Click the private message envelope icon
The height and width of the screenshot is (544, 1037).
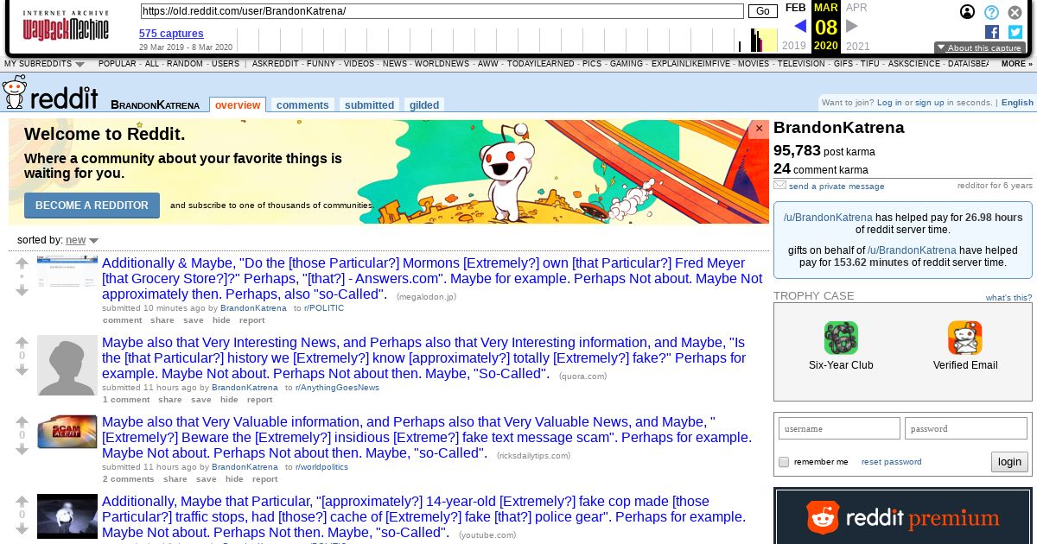(779, 185)
